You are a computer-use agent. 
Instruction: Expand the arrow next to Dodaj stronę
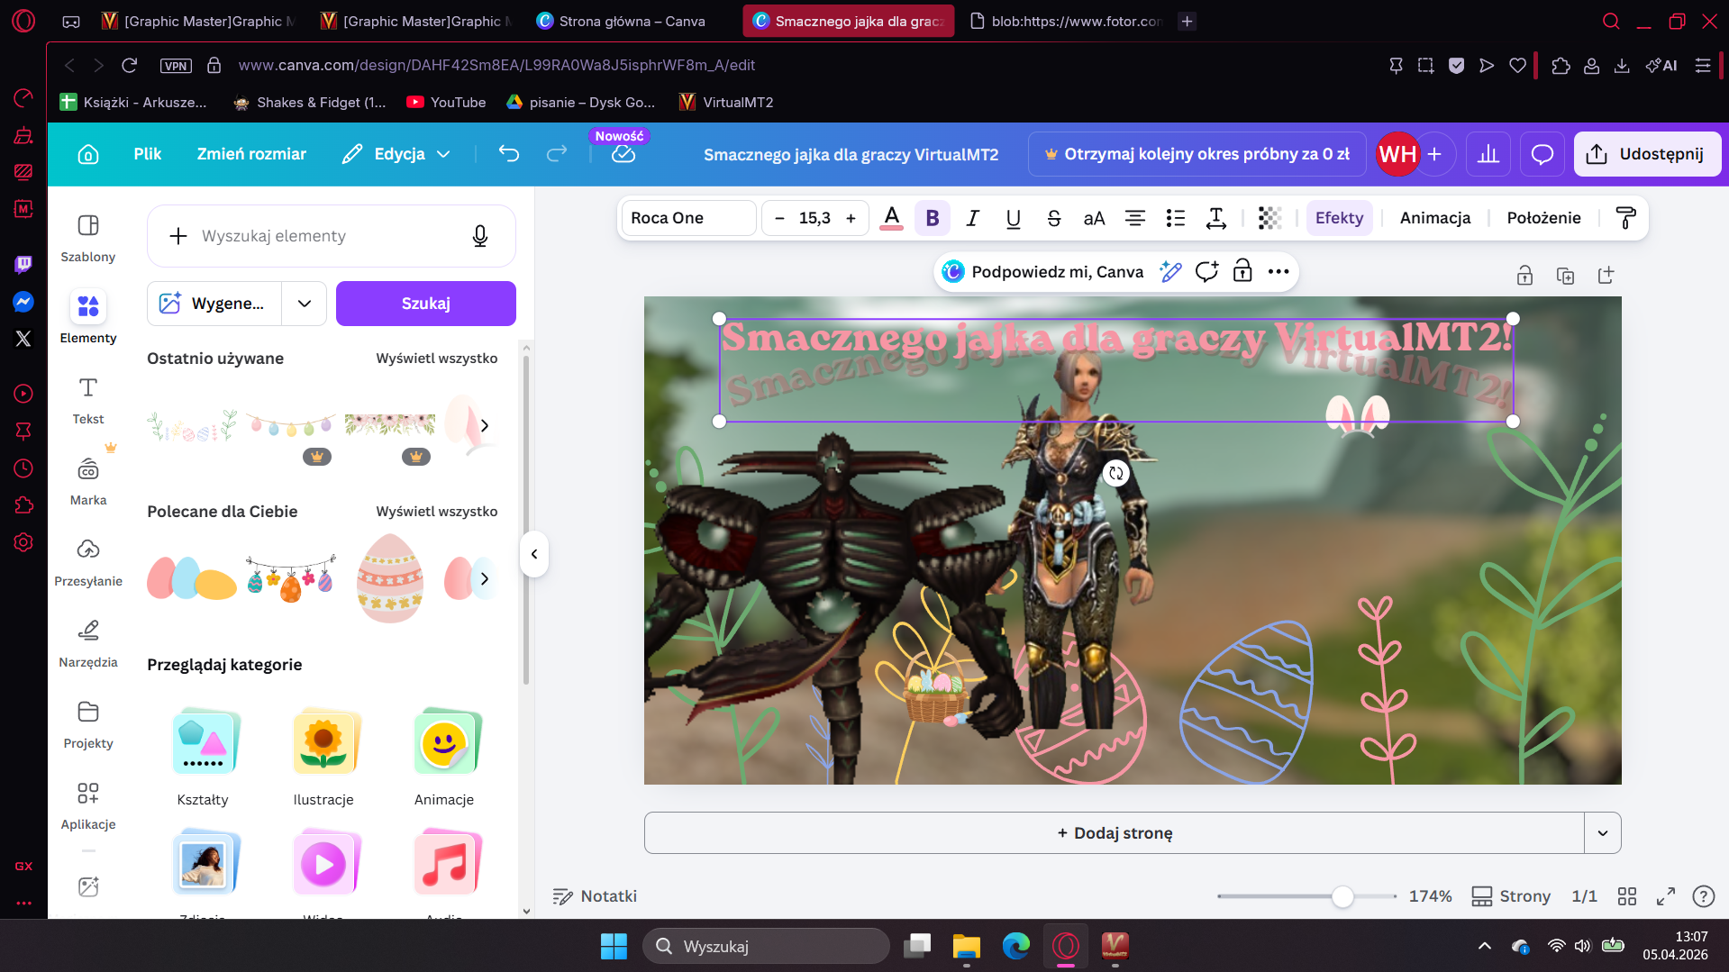click(1602, 833)
